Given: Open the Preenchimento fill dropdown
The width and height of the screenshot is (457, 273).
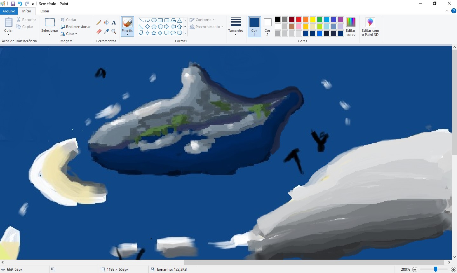Looking at the screenshot, I should tap(206, 27).
